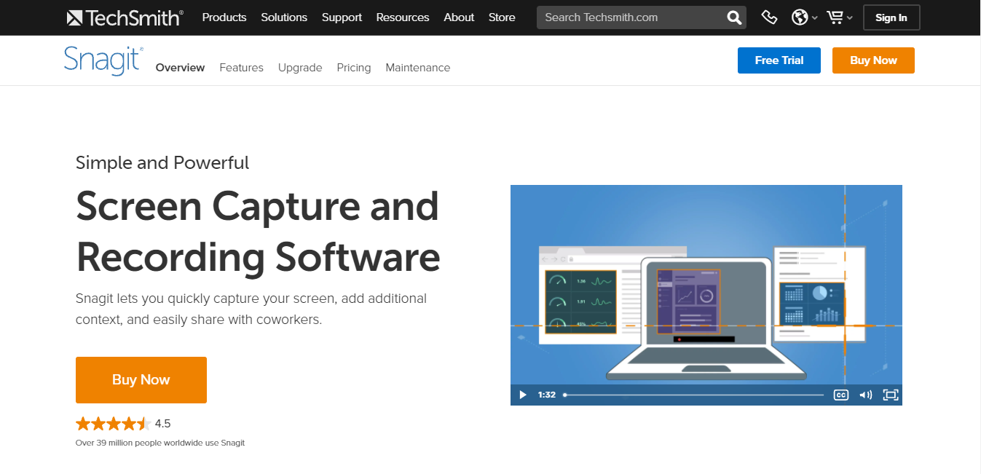
Task: Click the 4.5 star rating
Action: (123, 424)
